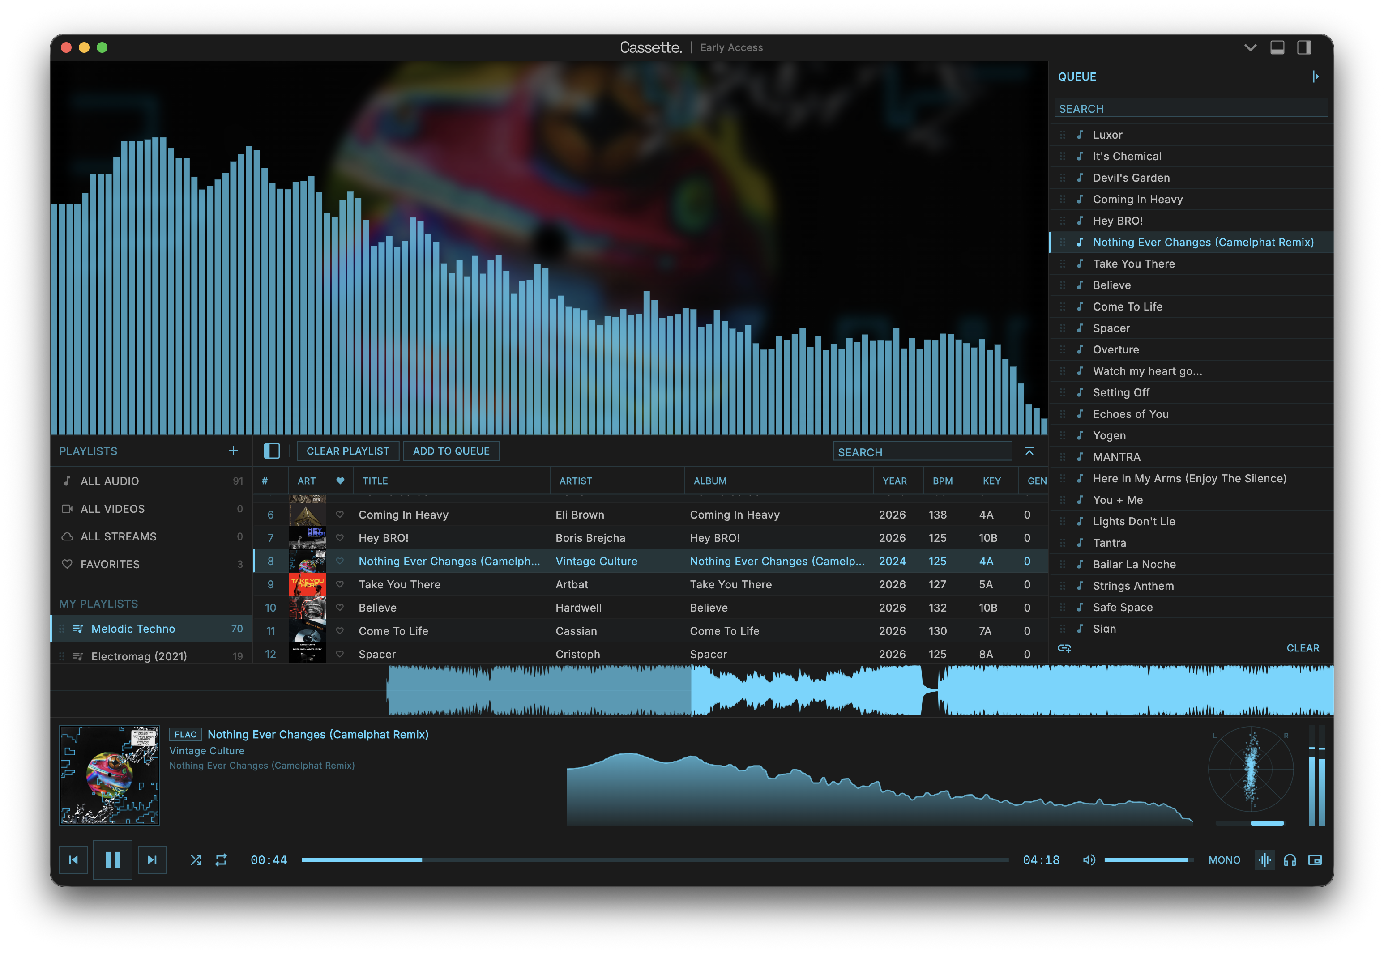Viewport: 1384px width, 953px height.
Task: Pause the current playback
Action: click(112, 860)
